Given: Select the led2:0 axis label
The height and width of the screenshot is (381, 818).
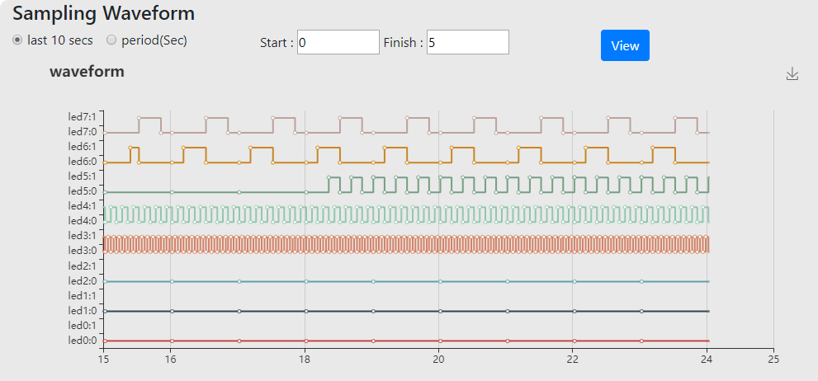Looking at the screenshot, I should [x=82, y=280].
